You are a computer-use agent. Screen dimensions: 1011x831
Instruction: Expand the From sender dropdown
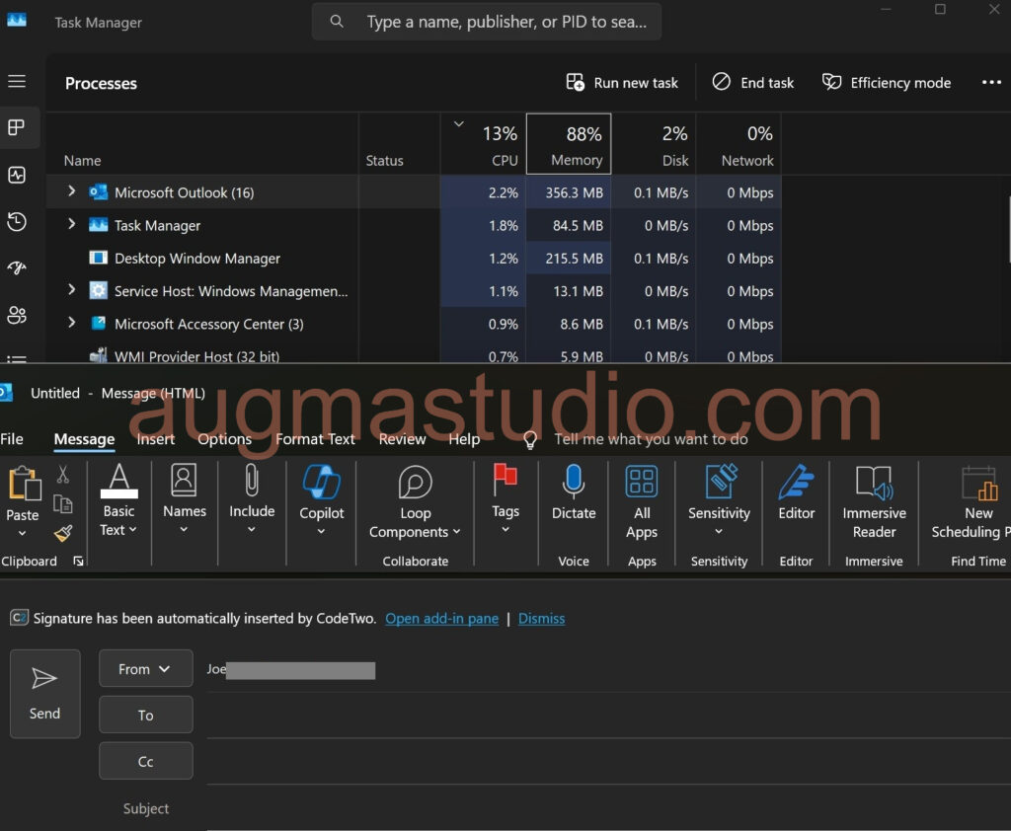[x=145, y=669]
